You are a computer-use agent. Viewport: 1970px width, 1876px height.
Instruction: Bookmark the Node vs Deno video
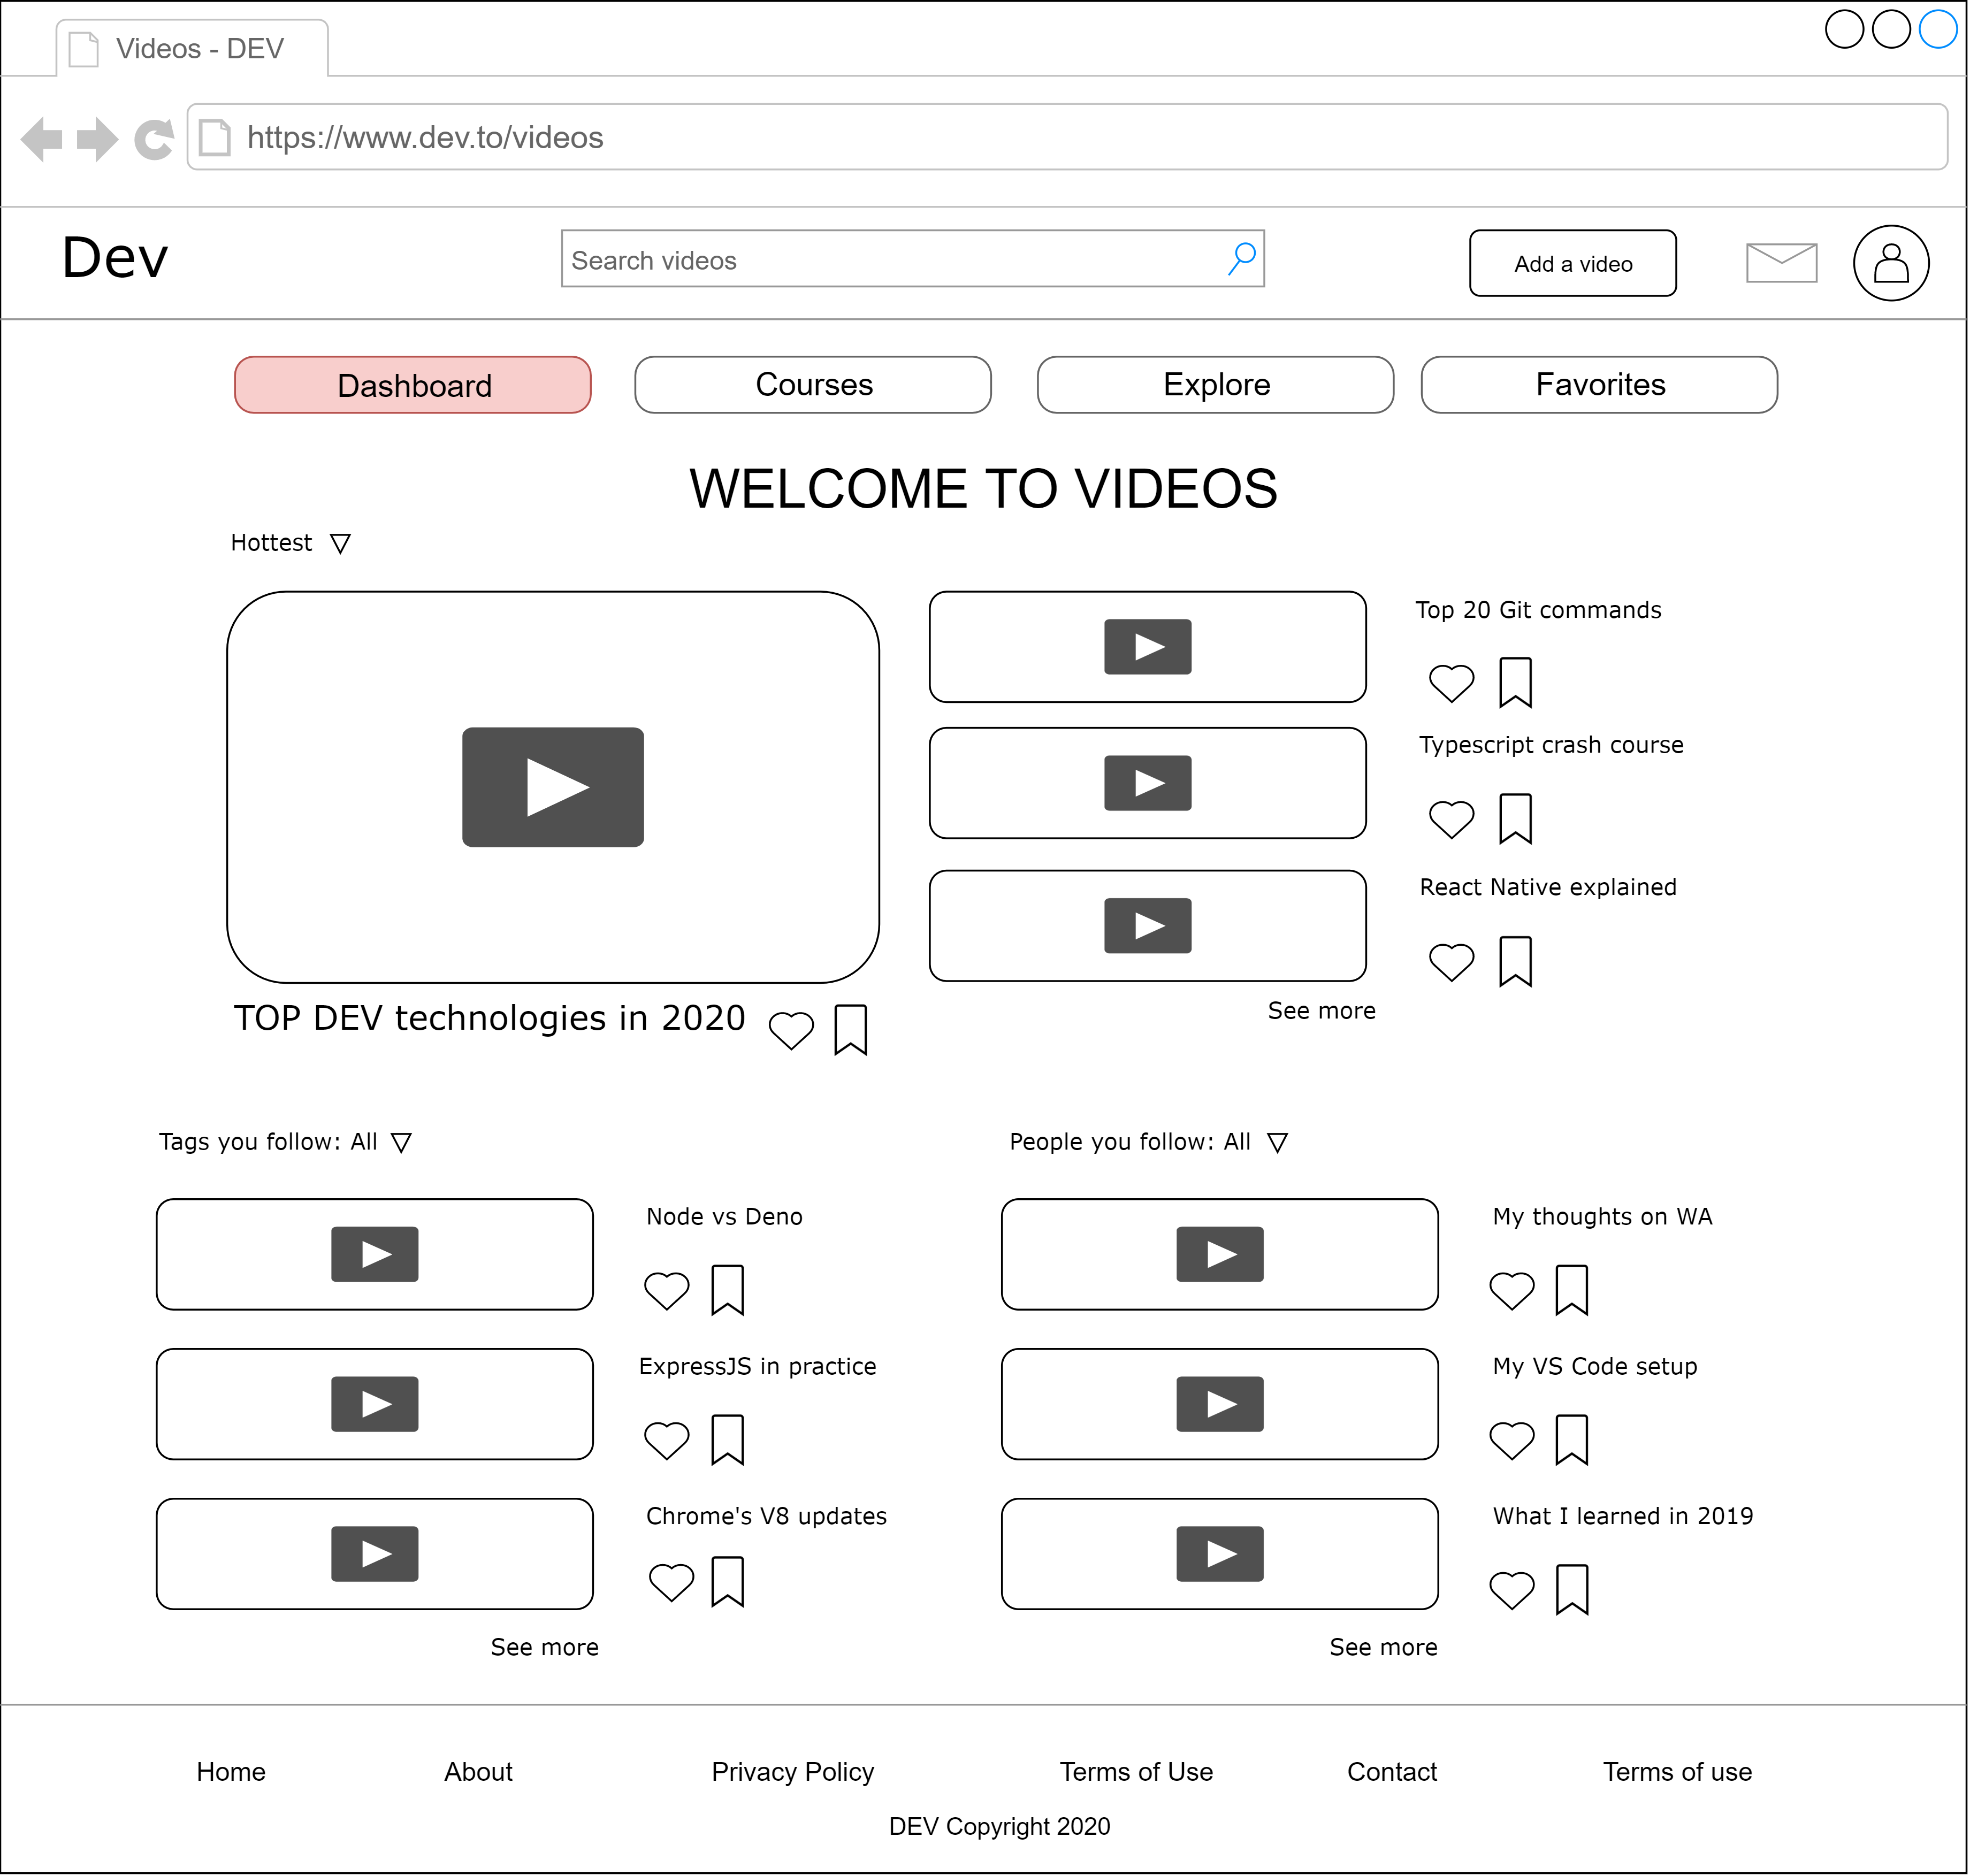[x=728, y=1290]
